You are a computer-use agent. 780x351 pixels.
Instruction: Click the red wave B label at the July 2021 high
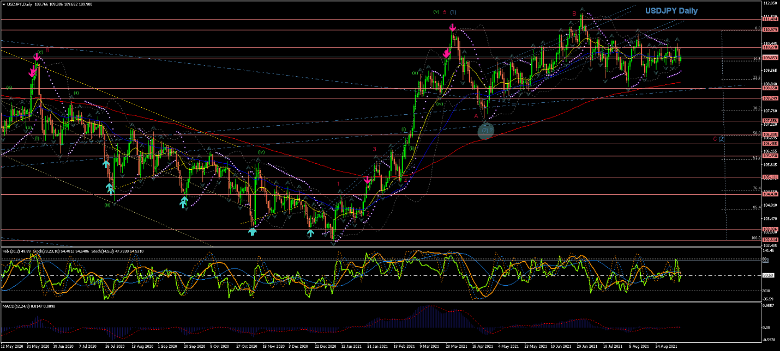point(574,14)
